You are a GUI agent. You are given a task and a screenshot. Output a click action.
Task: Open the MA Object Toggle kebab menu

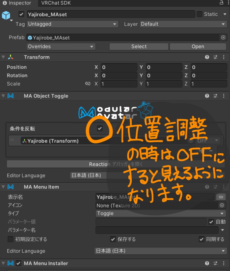[224, 96]
